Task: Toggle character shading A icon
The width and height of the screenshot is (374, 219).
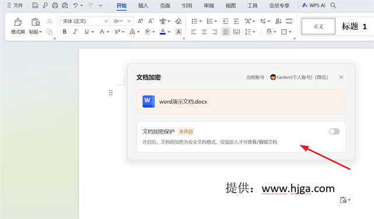Action: pos(179,32)
